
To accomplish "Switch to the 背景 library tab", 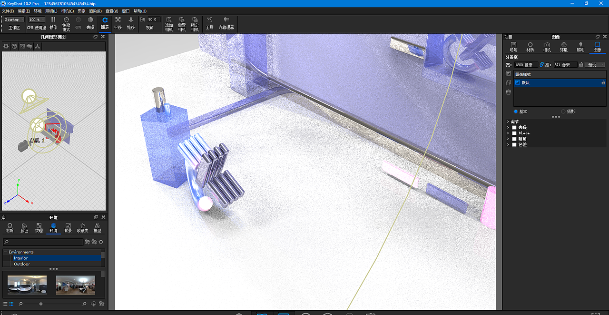I will (x=68, y=227).
